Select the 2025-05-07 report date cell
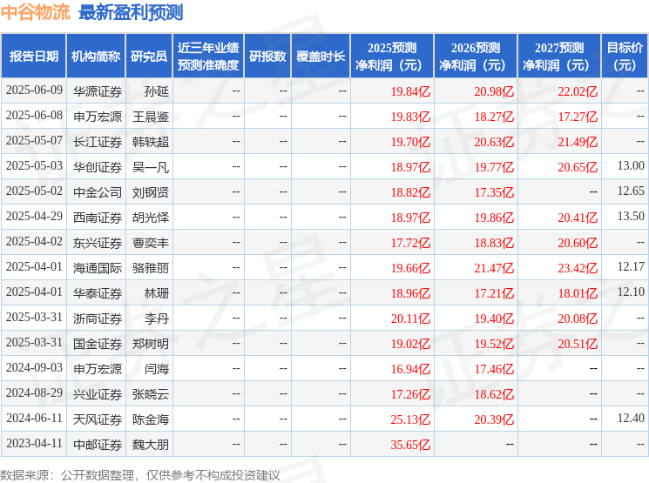Image resolution: width=649 pixels, height=483 pixels. click(34, 141)
